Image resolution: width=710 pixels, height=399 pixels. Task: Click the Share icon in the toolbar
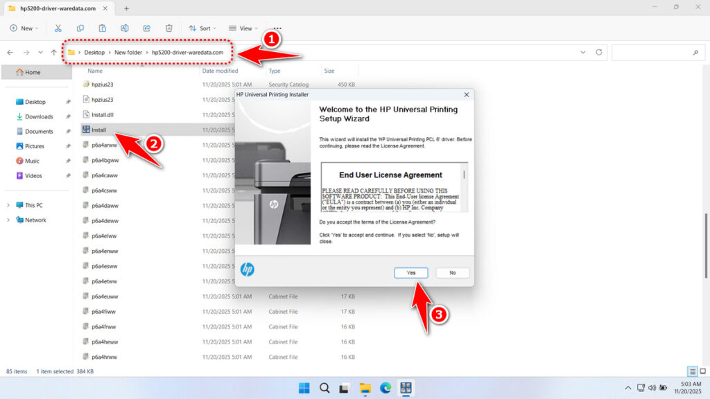click(146, 28)
